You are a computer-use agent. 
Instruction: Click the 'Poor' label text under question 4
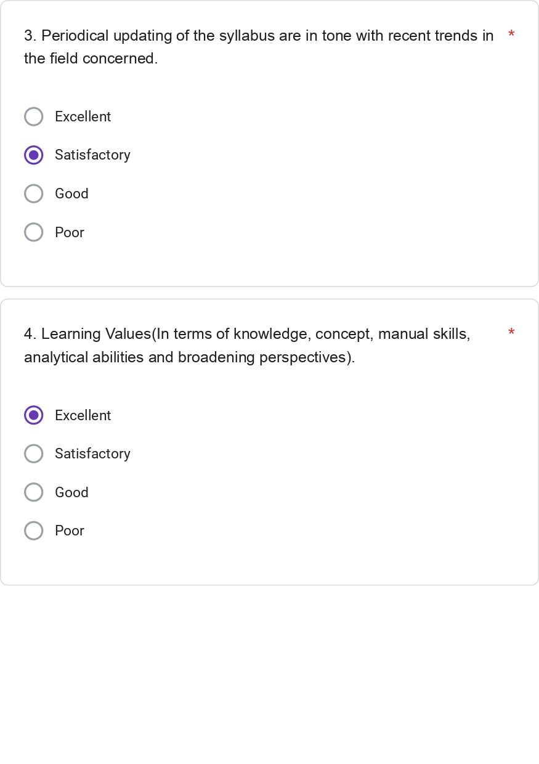coord(69,530)
